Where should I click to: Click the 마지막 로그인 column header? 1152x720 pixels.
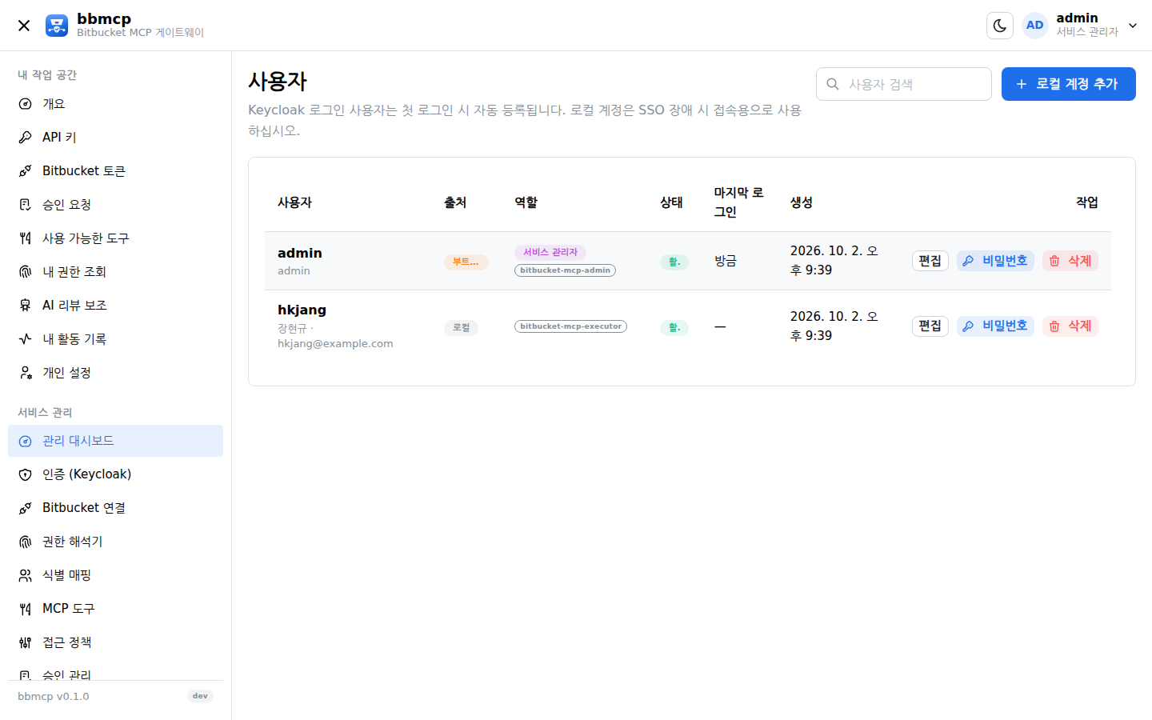[738, 202]
